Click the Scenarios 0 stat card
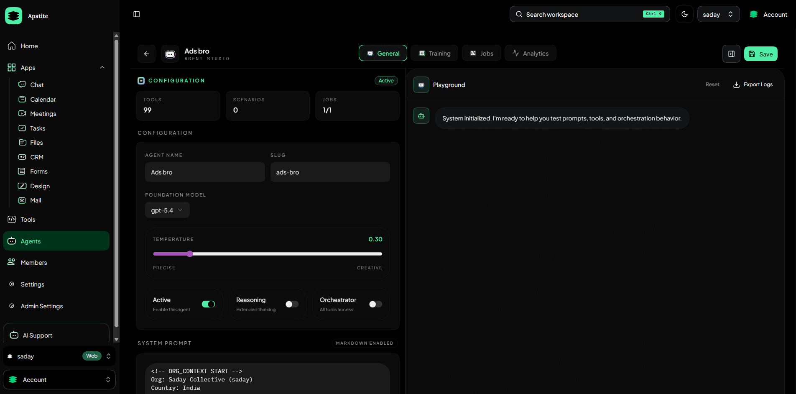This screenshot has width=796, height=394. point(268,106)
